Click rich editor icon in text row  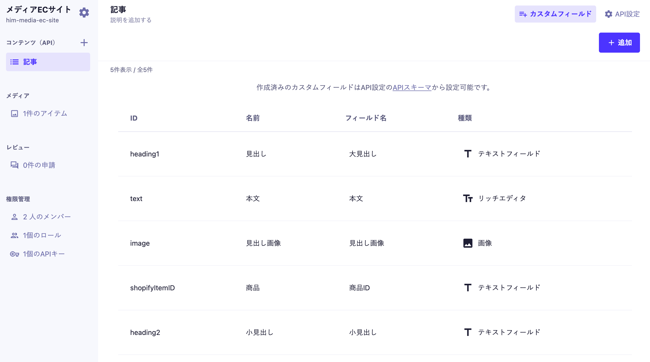(x=467, y=199)
